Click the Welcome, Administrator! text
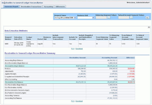 click(x=138, y=3)
